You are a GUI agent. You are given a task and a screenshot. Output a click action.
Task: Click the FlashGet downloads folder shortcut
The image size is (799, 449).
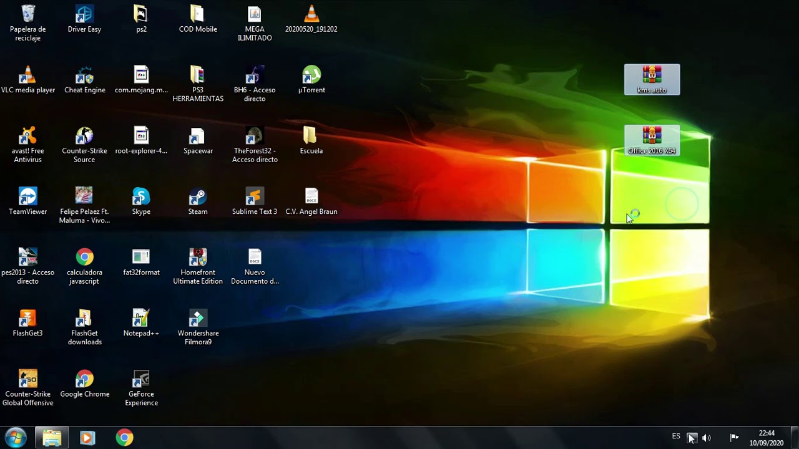pos(84,327)
